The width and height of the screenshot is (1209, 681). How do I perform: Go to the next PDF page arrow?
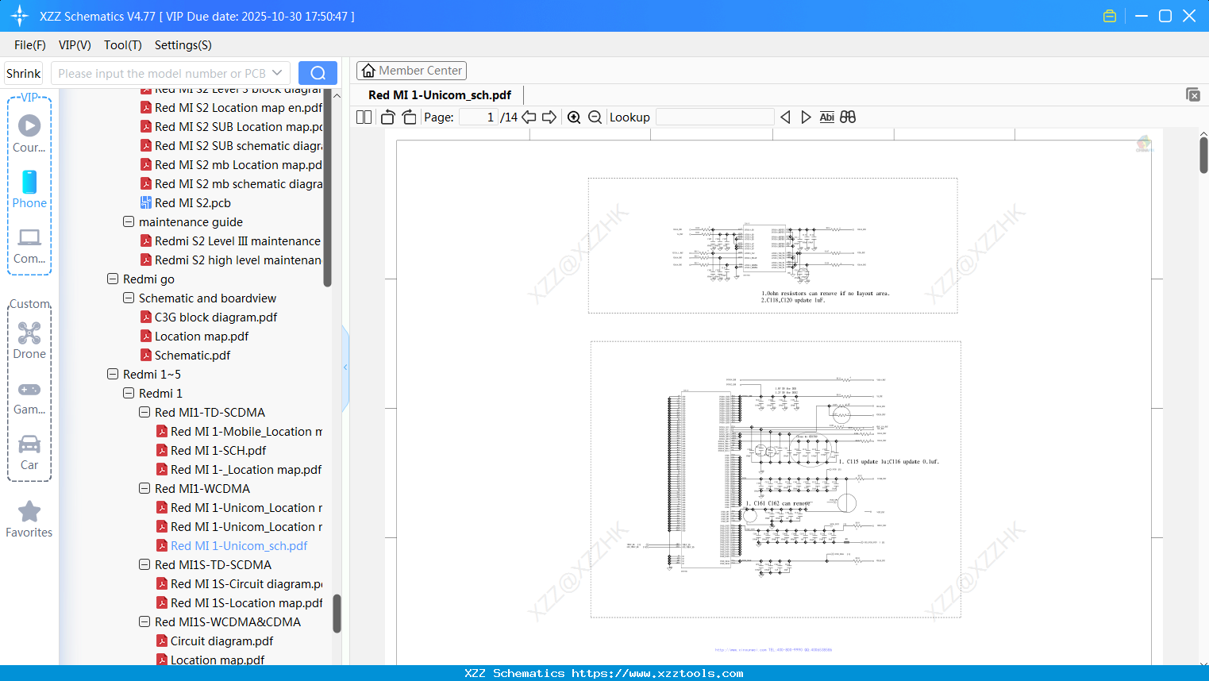click(549, 117)
